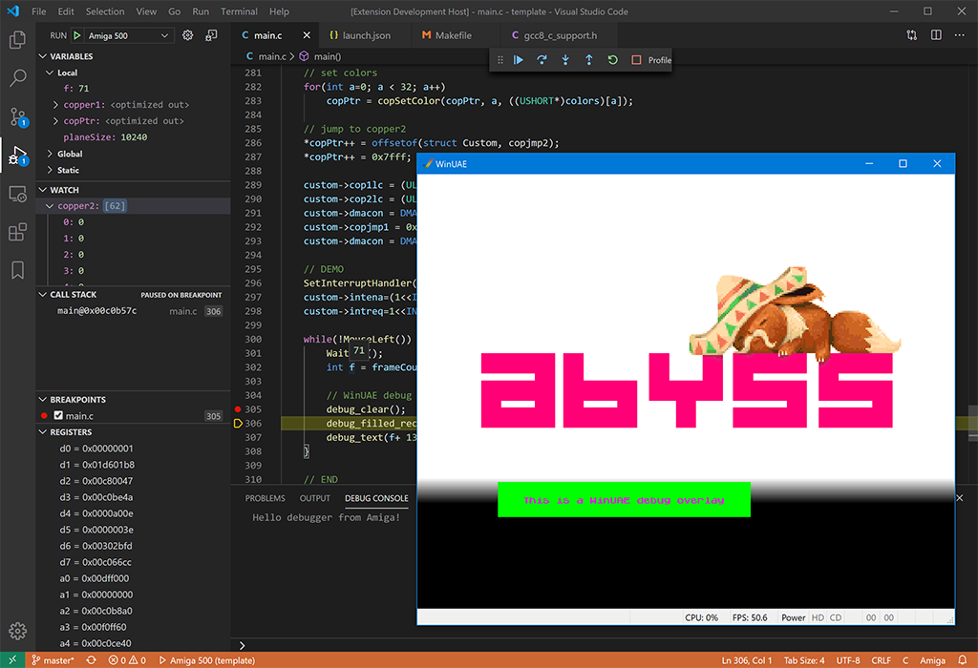Collapse the copper2 watch expression
The height and width of the screenshot is (668, 978).
click(50, 205)
